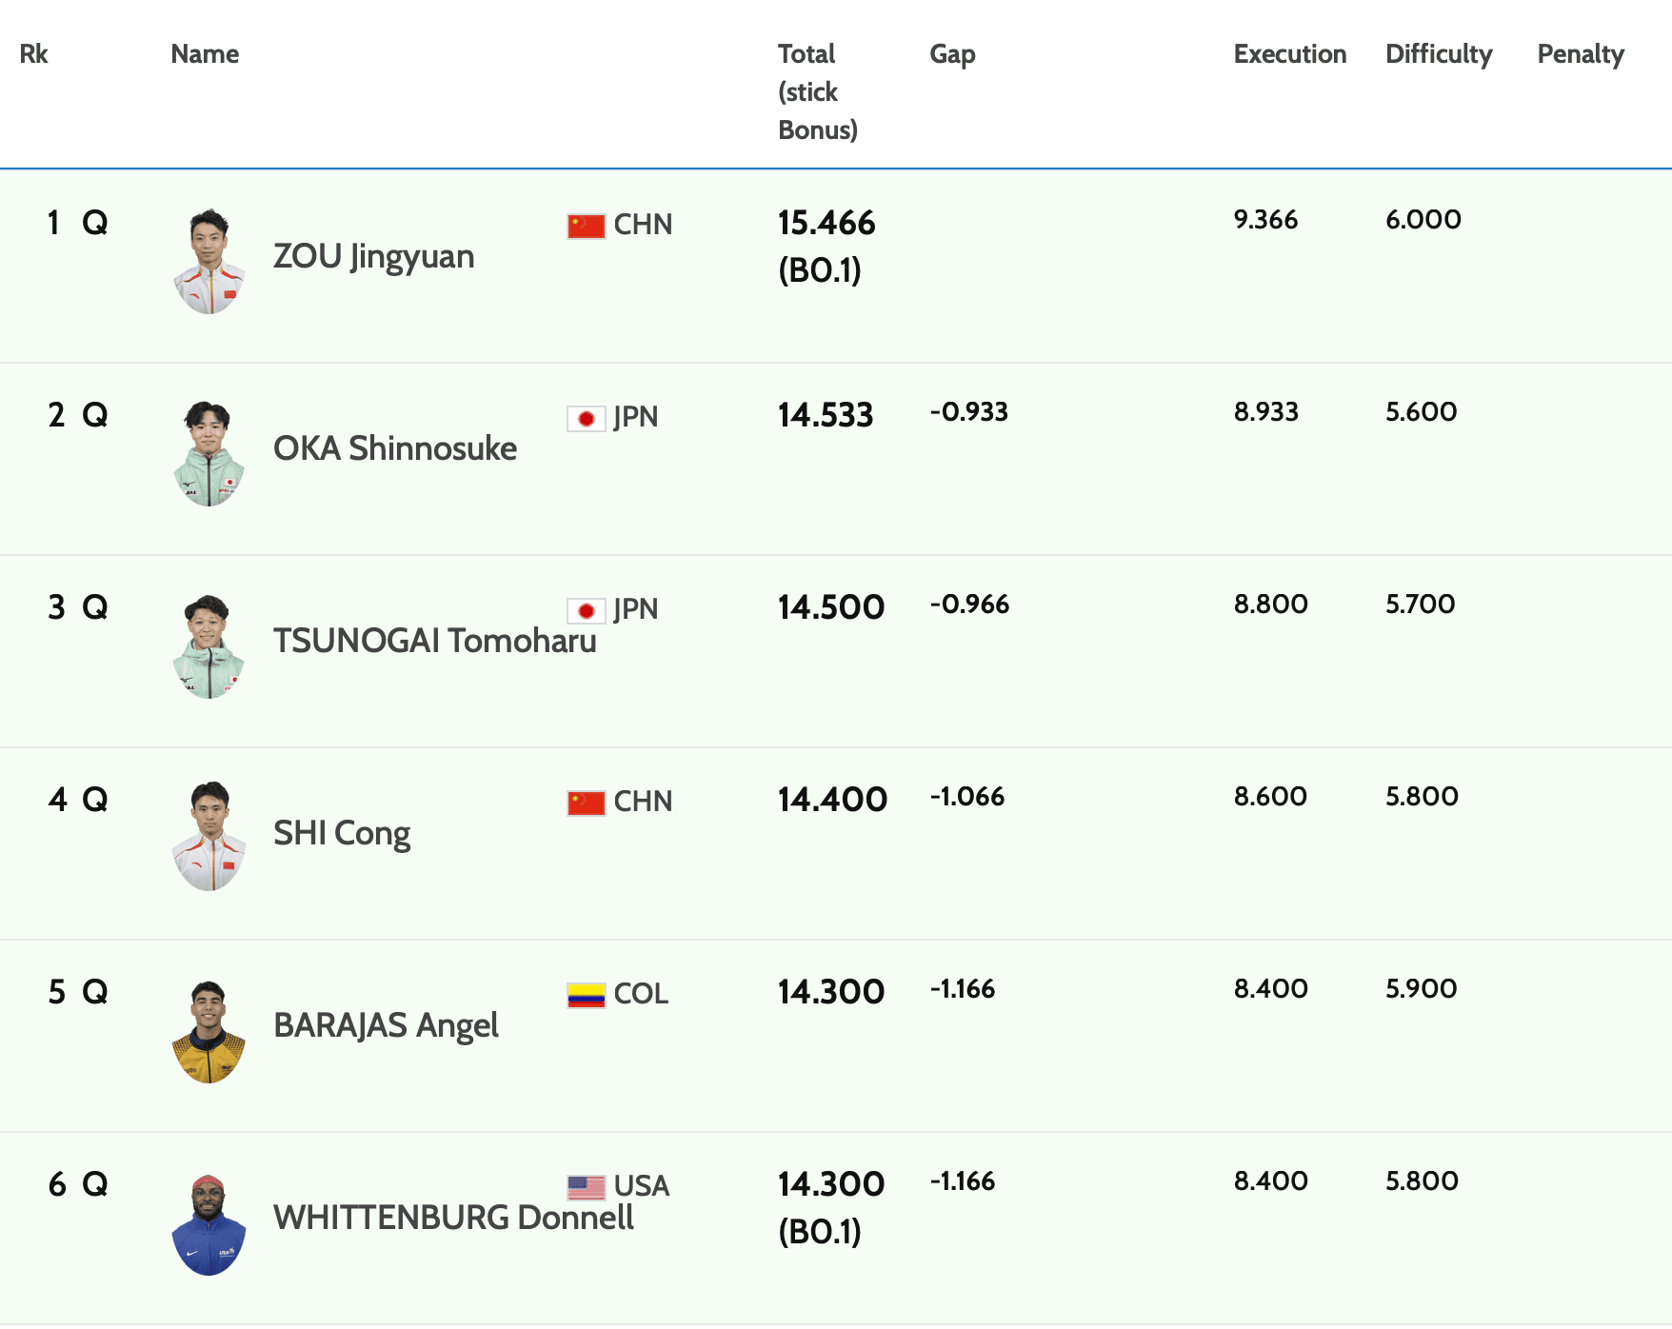Open OKA Shinnosuke's athlete photo
Image resolution: width=1672 pixels, height=1329 pixels.
click(x=209, y=453)
